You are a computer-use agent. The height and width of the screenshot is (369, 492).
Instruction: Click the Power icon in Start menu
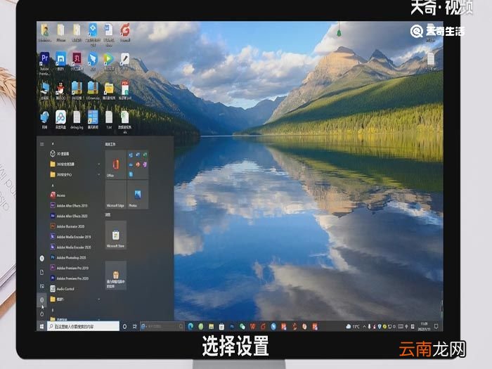pos(41,313)
